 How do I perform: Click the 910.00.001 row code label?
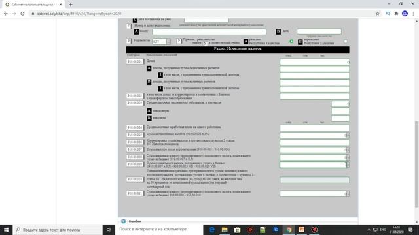[135, 61]
